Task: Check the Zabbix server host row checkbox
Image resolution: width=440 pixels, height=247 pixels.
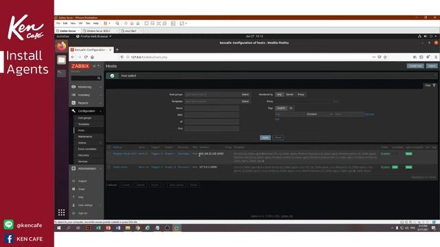Action: coord(109,167)
